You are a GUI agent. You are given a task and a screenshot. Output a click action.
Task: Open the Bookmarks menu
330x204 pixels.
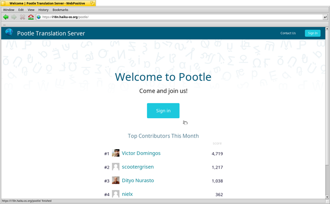tap(60, 10)
